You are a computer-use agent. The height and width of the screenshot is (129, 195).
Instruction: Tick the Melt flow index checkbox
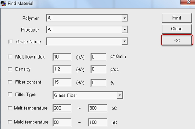pyautogui.click(x=10, y=57)
